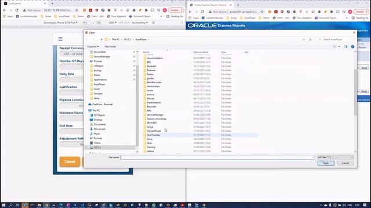
Task: Click back arrow in left browser window
Action: [5, 10]
